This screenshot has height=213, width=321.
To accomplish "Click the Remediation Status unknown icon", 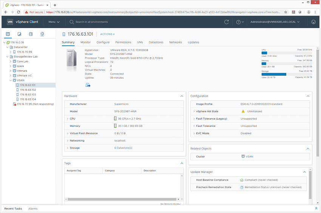I will pos(242,187).
